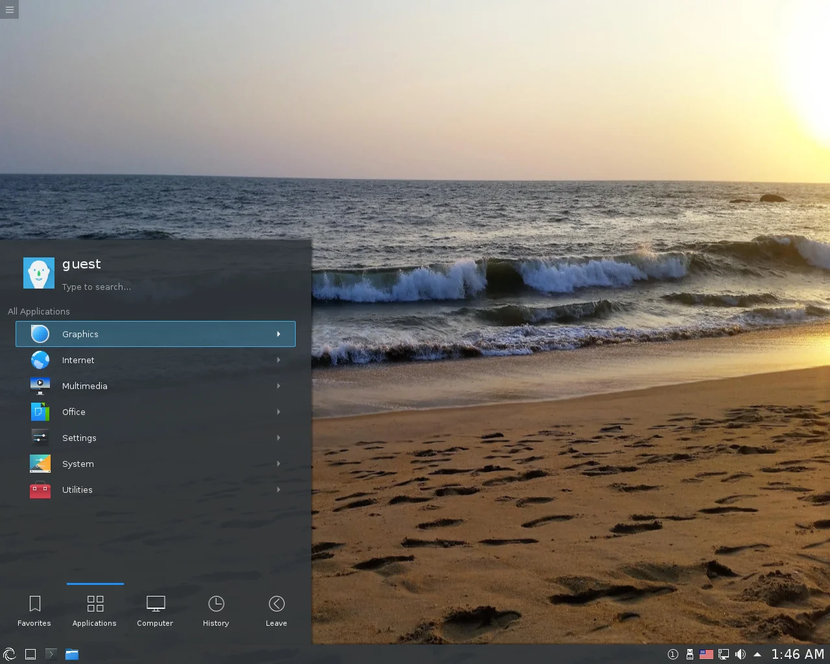
Task: Click the Settings sliders icon
Action: [40, 438]
